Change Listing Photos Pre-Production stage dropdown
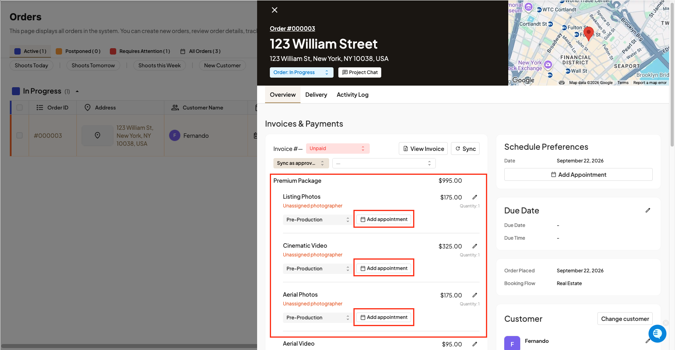The width and height of the screenshot is (675, 350). coord(318,220)
